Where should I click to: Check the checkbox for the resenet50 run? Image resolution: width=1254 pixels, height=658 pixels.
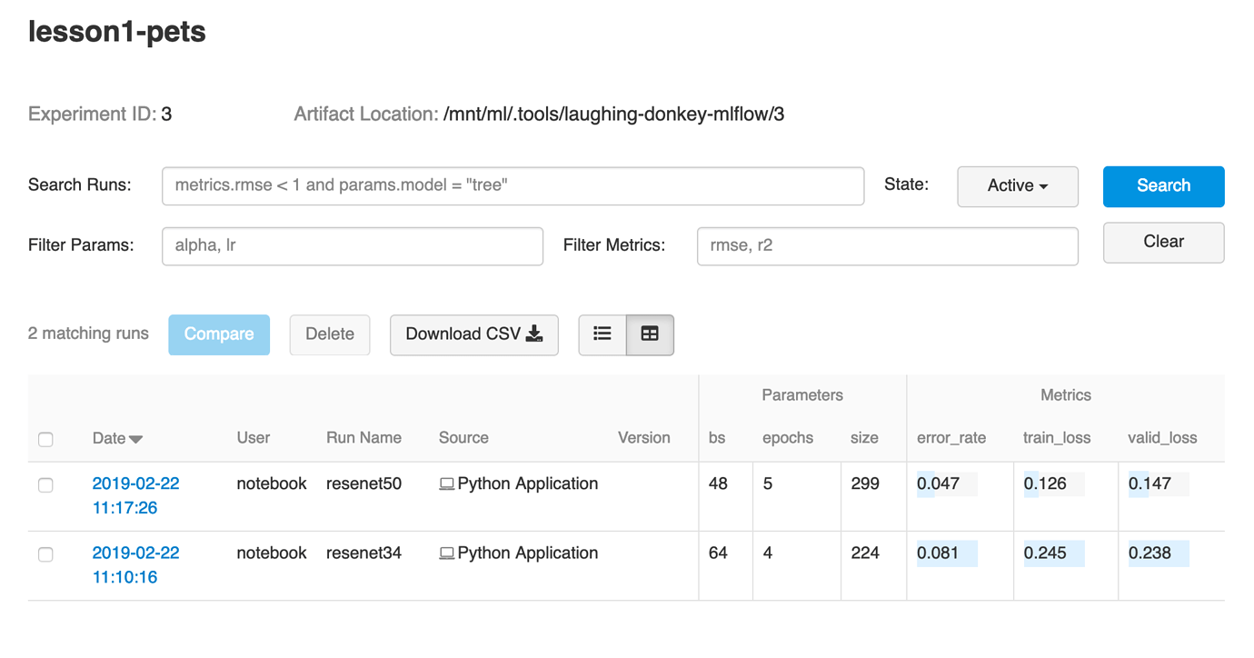[45, 484]
